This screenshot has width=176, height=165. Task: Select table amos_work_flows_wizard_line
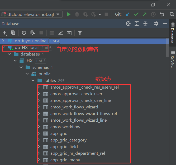click(79, 120)
